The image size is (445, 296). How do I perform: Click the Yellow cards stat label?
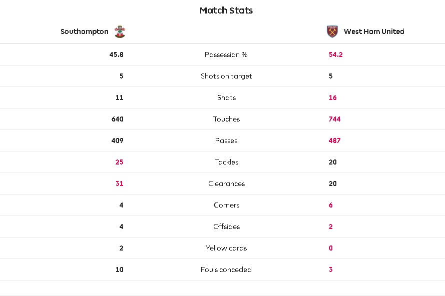[226, 248]
